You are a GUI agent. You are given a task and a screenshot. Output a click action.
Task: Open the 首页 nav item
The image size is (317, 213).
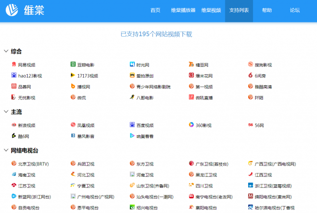155,10
